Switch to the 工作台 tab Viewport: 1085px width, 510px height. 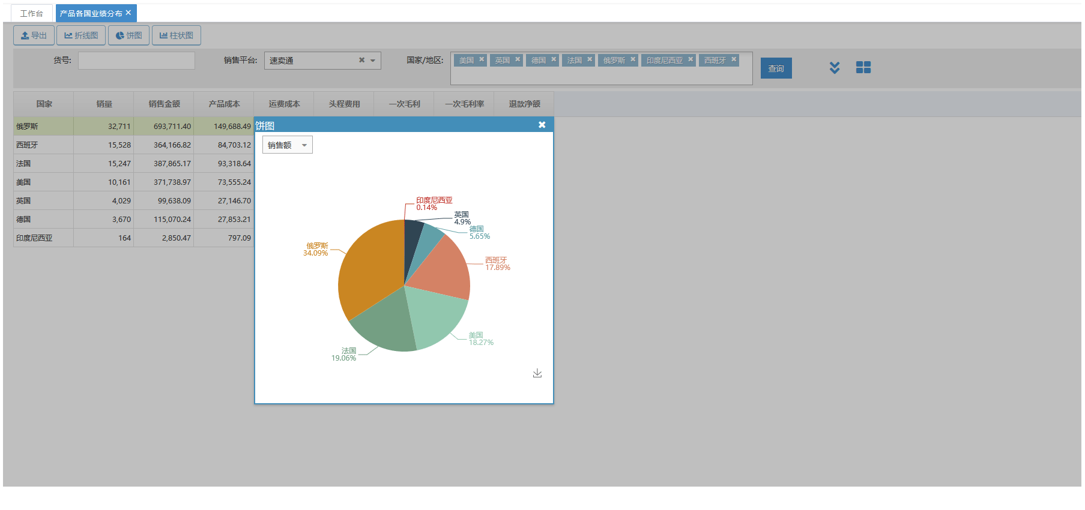31,13
